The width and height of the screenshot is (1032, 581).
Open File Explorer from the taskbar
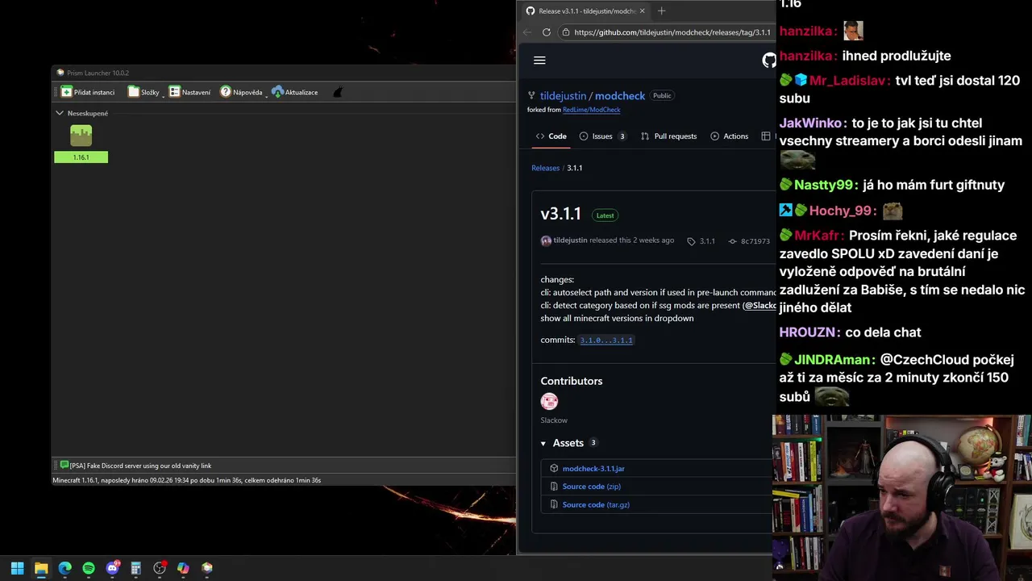click(x=41, y=568)
